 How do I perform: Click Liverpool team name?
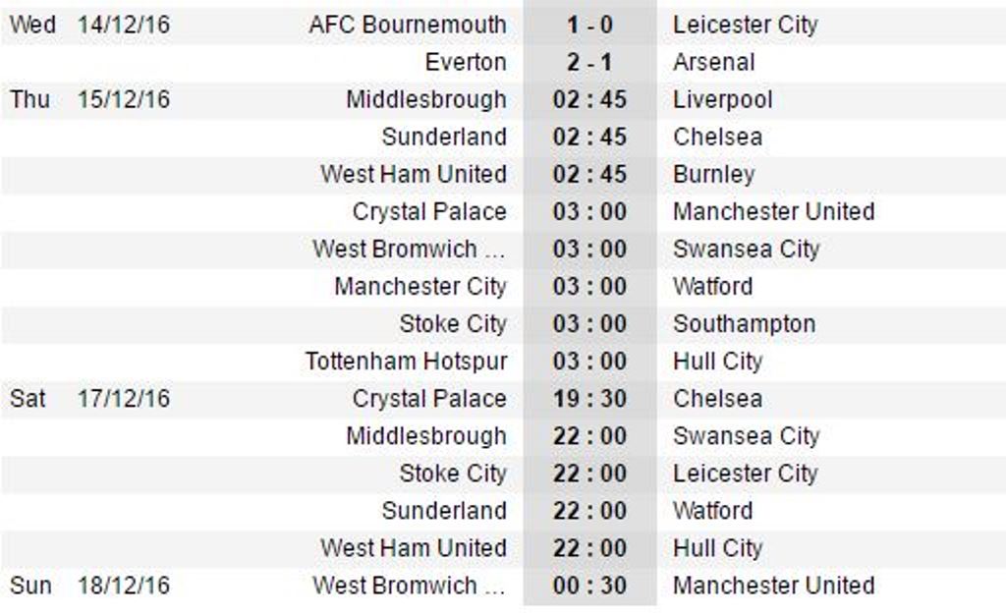coord(722,99)
